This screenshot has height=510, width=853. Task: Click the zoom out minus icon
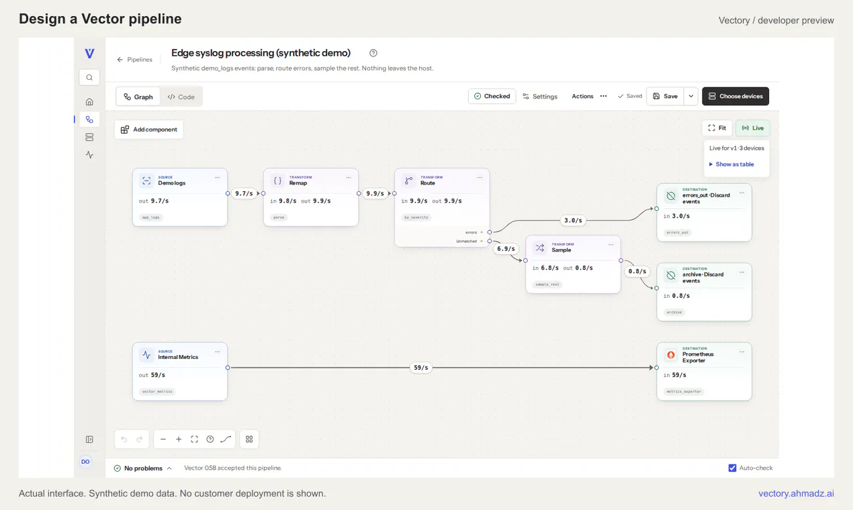tap(163, 440)
